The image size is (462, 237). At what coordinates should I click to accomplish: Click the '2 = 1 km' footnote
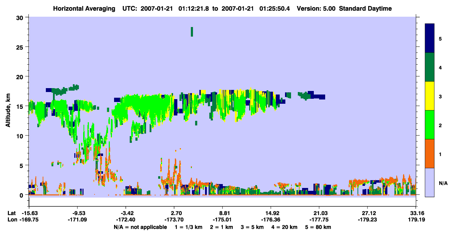point(222,227)
